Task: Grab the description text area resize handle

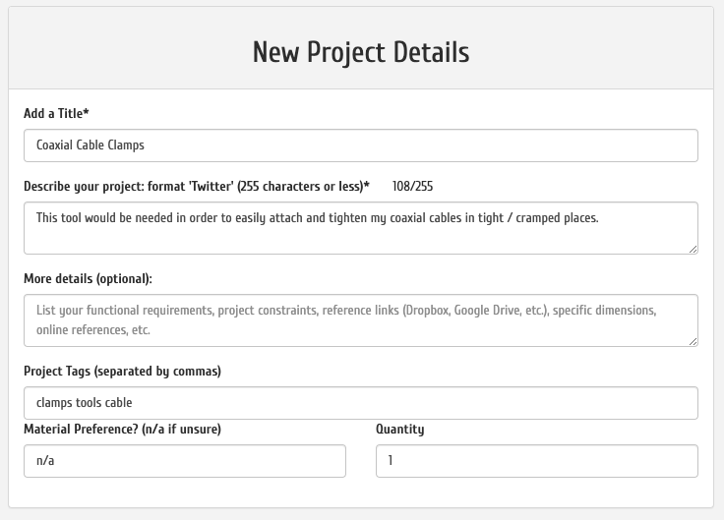Action: click(x=693, y=249)
